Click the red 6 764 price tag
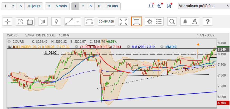Viewport: 230px width, 109px height. (x=223, y=103)
